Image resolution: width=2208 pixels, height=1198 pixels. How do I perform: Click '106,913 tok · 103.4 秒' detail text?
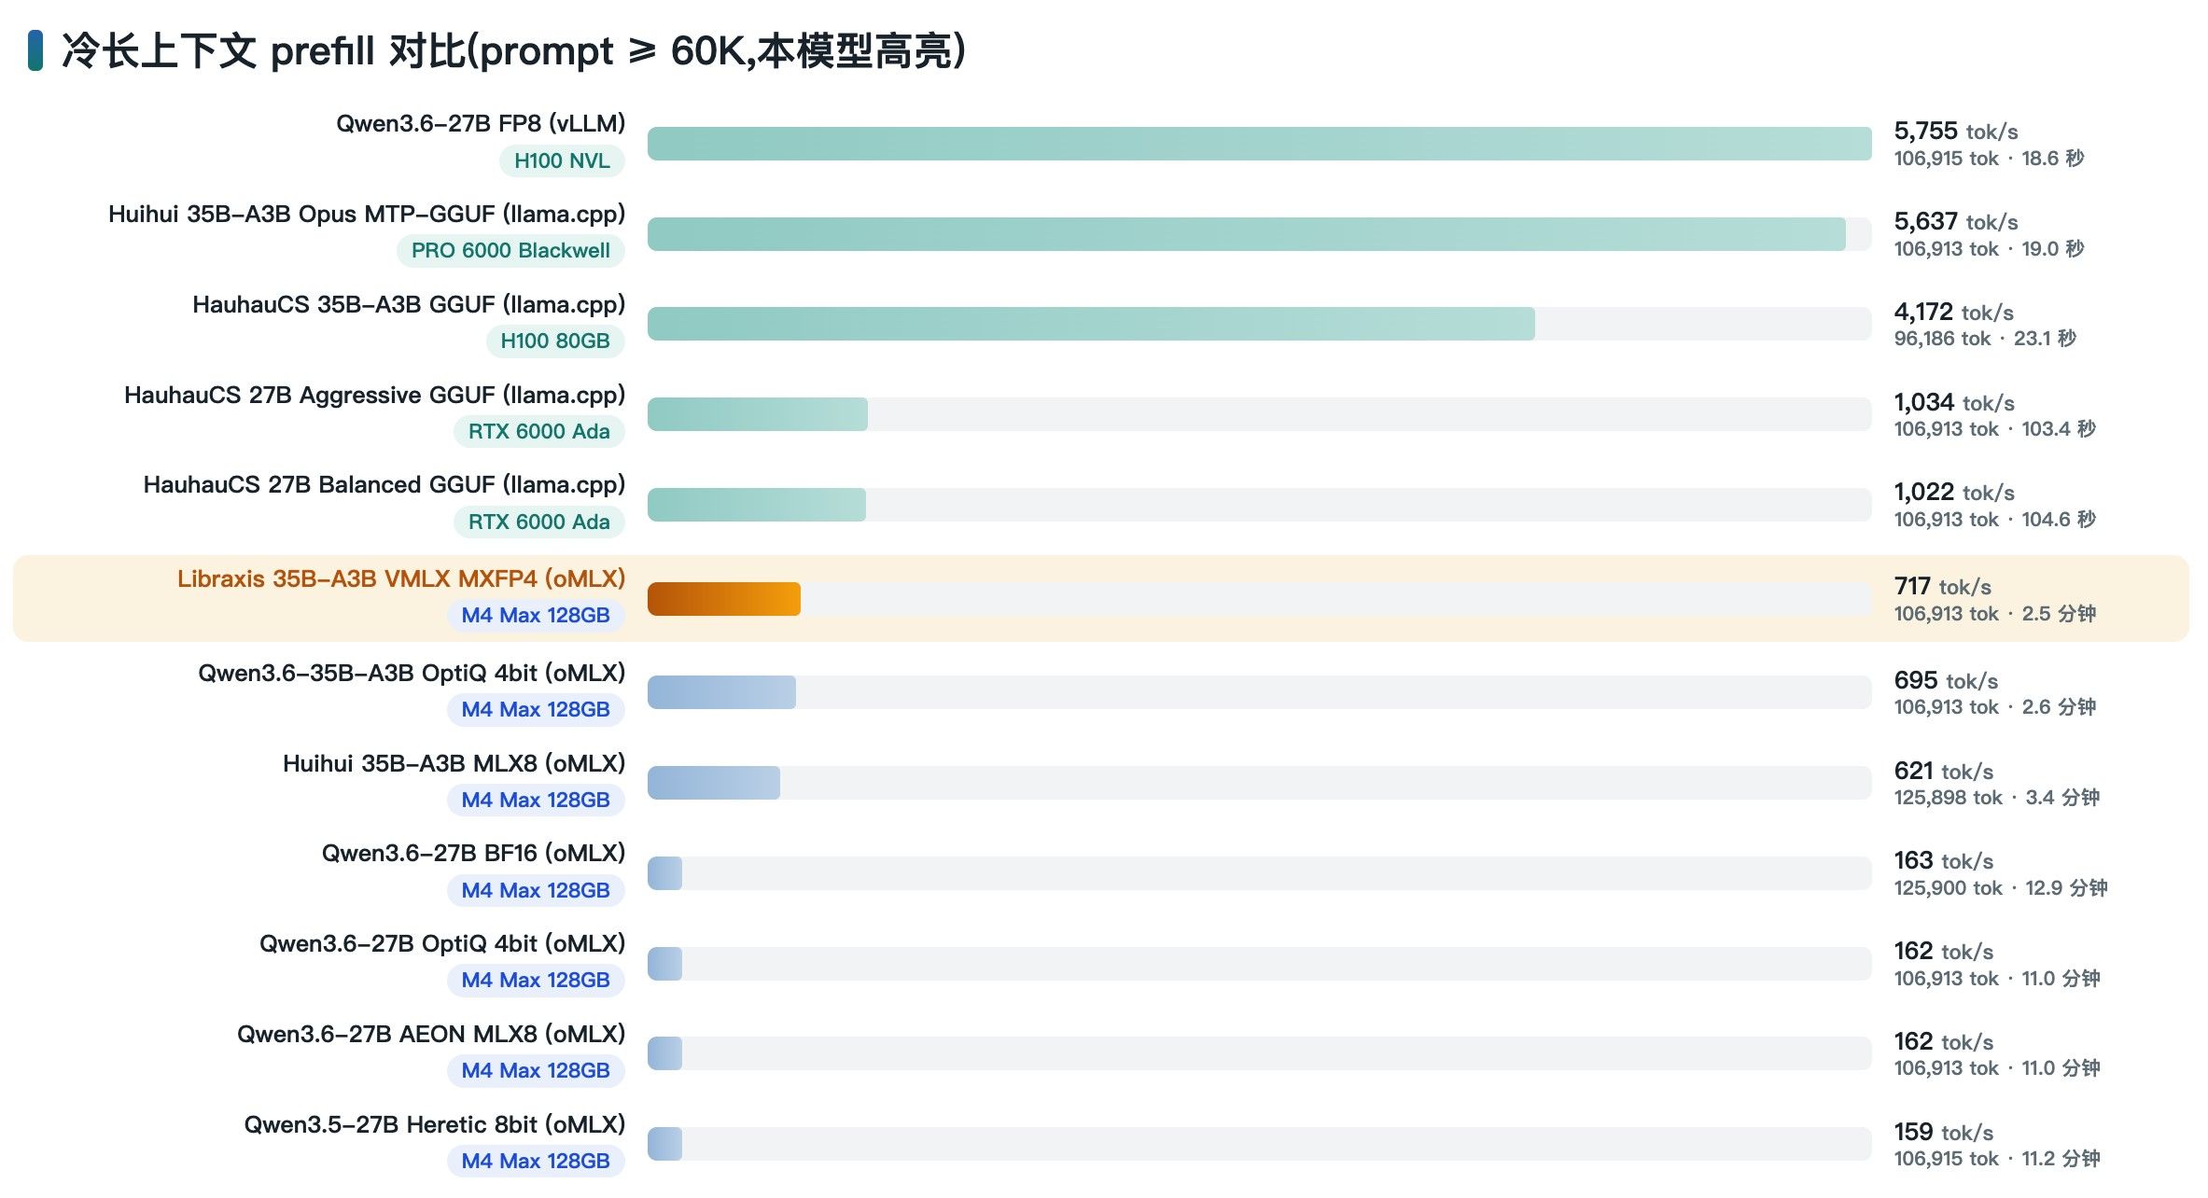pos(1994,429)
